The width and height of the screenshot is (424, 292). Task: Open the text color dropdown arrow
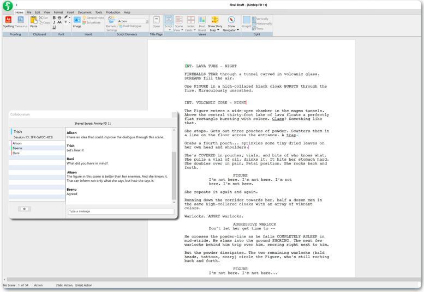[x=69, y=22]
